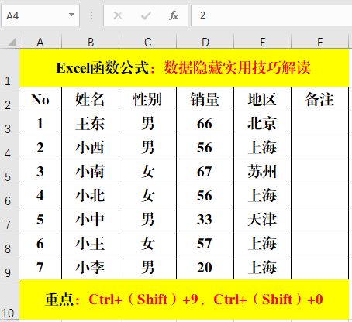The image size is (352, 322).
Task: Select the name cell '小西'
Action: click(x=90, y=147)
